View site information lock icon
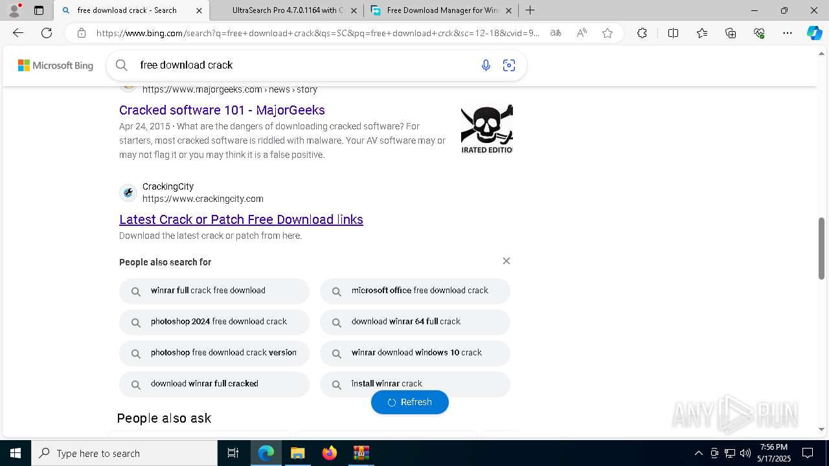The height and width of the screenshot is (466, 829). pos(81,33)
